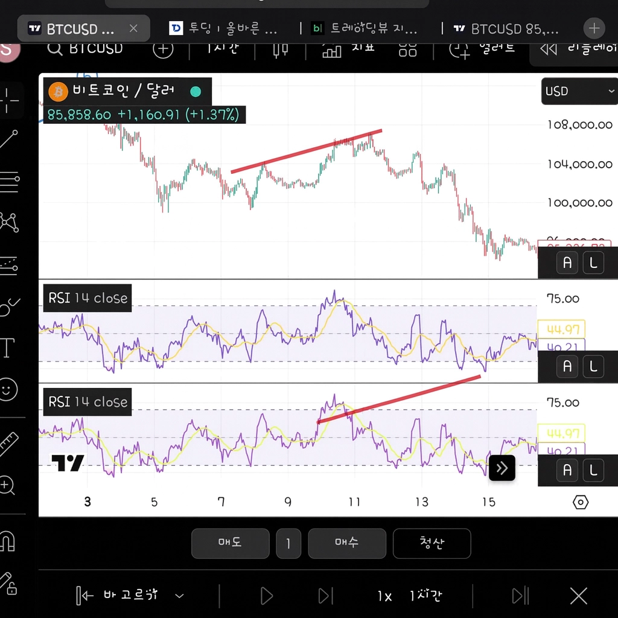Select the trend line drawing tool
The image size is (618, 618).
coord(8,139)
